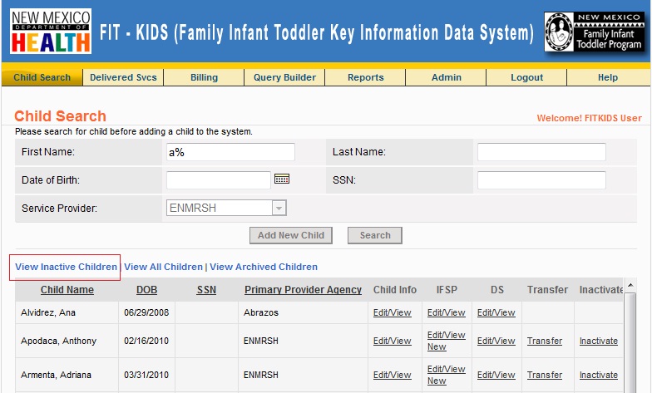652x393 pixels.
Task: Open IFSP Edit/View for Apodaca, Anthony
Action: [x=446, y=335]
